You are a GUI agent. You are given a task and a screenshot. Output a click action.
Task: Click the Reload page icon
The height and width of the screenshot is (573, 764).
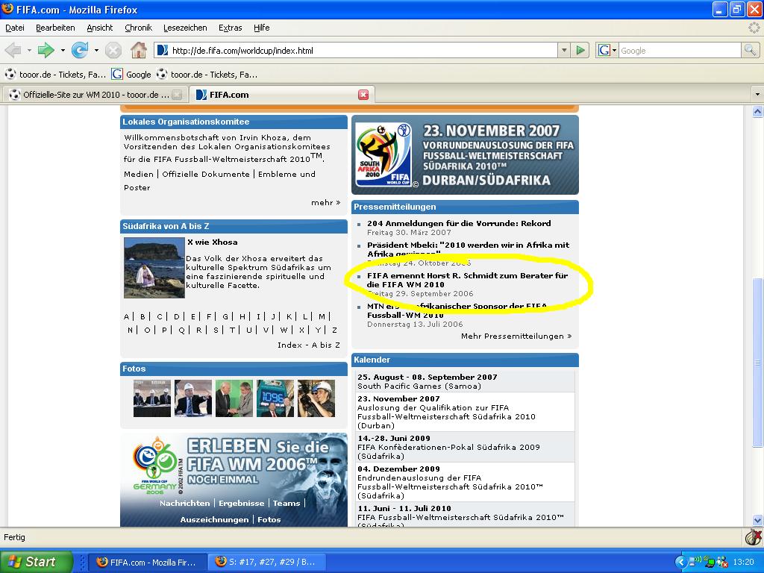tap(79, 51)
